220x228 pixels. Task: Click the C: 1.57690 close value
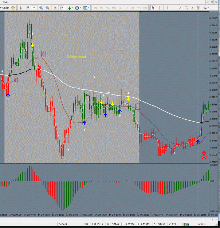pos(159,224)
